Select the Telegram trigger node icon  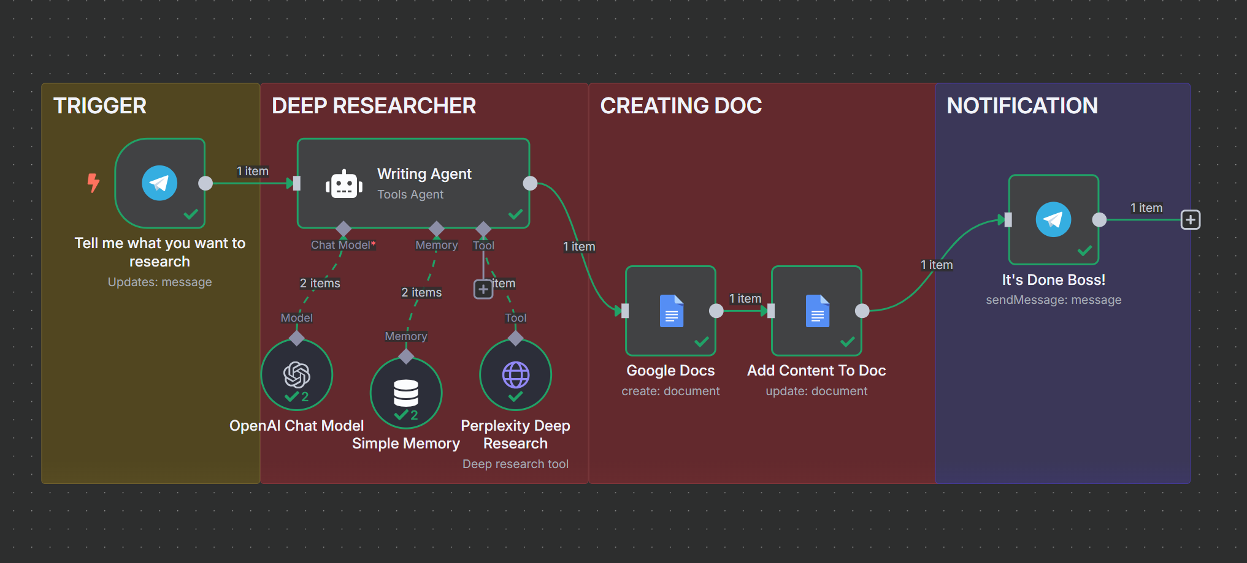point(159,183)
